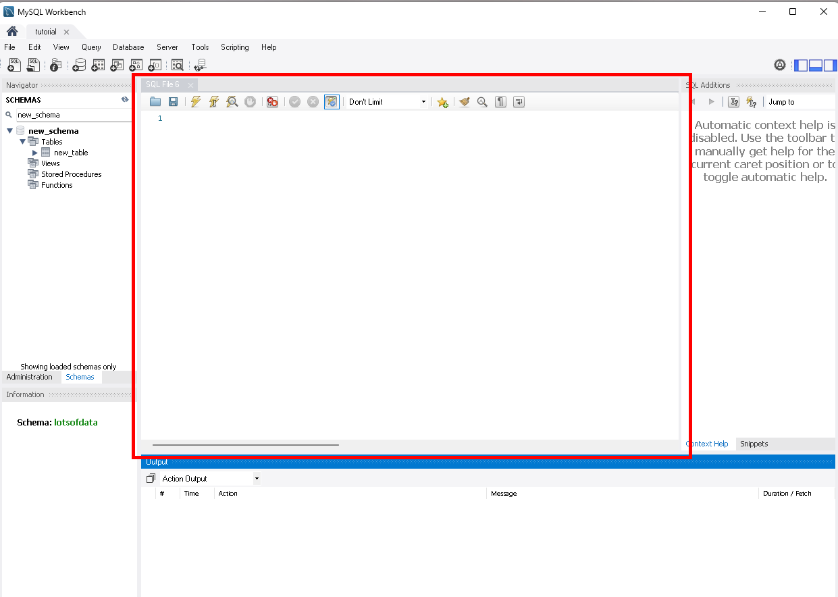Switch to the Schemas navigator tab
The width and height of the screenshot is (838, 597).
click(x=80, y=377)
